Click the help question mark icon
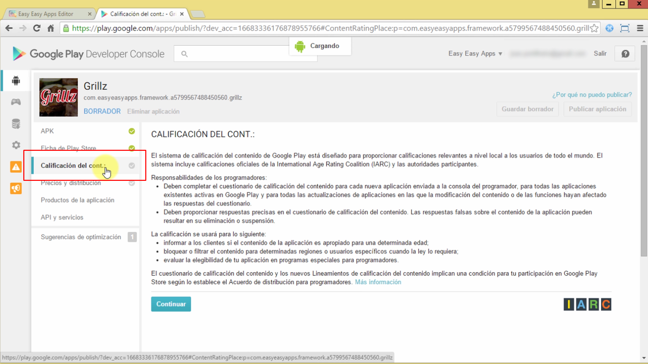Screen dimensions: 648x364 pyautogui.click(x=625, y=54)
